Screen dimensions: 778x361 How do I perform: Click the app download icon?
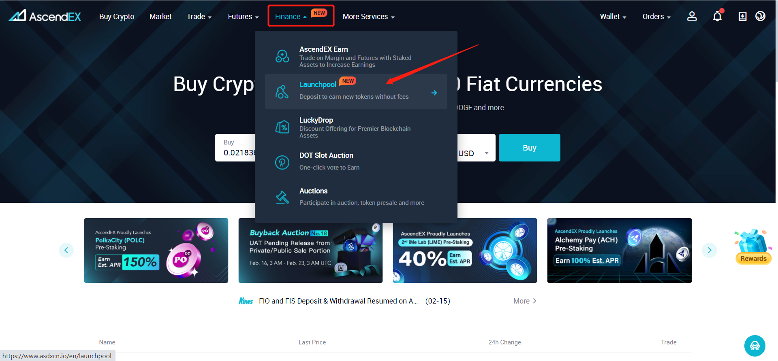click(x=742, y=16)
